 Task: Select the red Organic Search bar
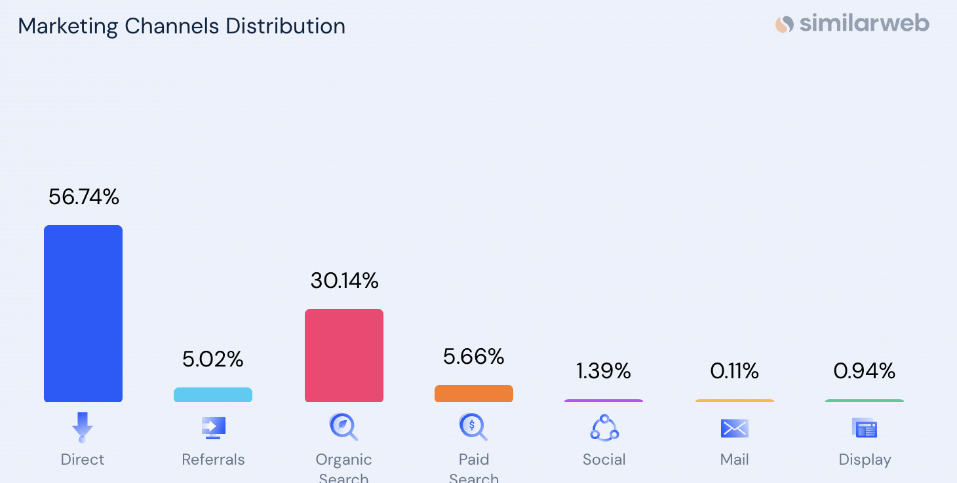point(344,355)
